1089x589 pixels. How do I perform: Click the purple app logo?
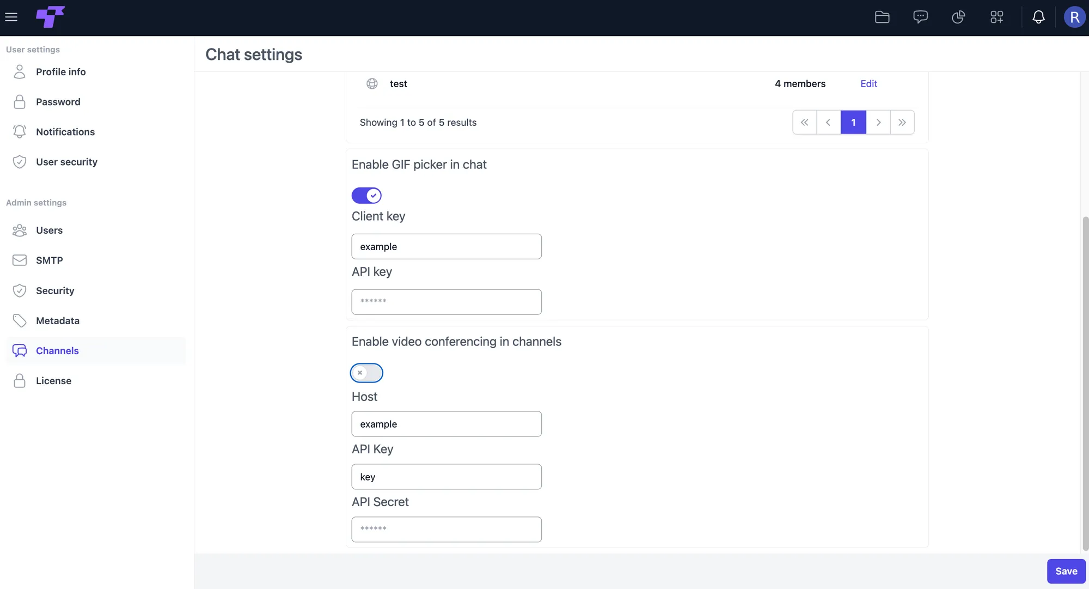[50, 17]
